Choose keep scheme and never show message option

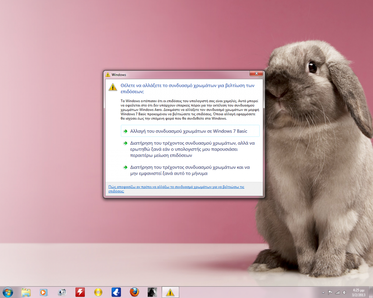[x=190, y=170]
